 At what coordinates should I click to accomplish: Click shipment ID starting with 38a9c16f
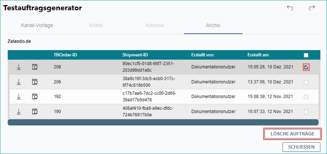pos(148,82)
